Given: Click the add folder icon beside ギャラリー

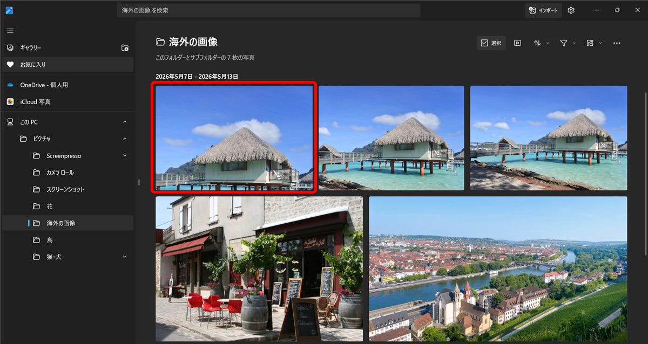Looking at the screenshot, I should coord(125,47).
